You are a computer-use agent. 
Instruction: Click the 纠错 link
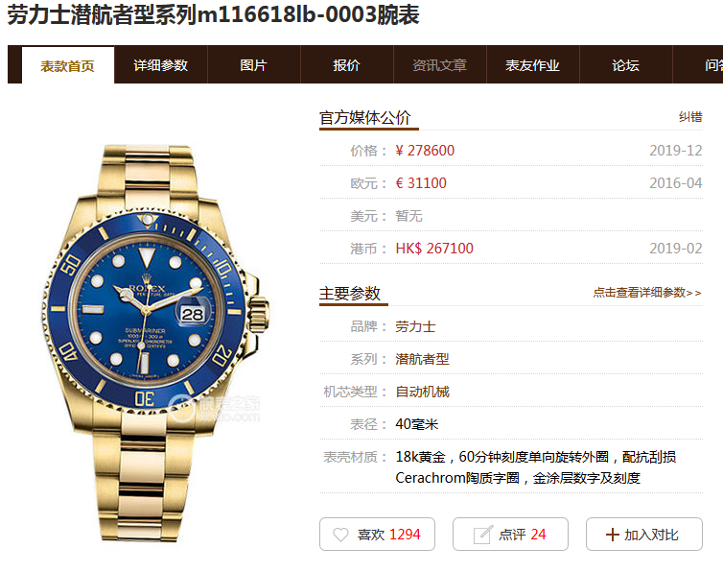(690, 117)
